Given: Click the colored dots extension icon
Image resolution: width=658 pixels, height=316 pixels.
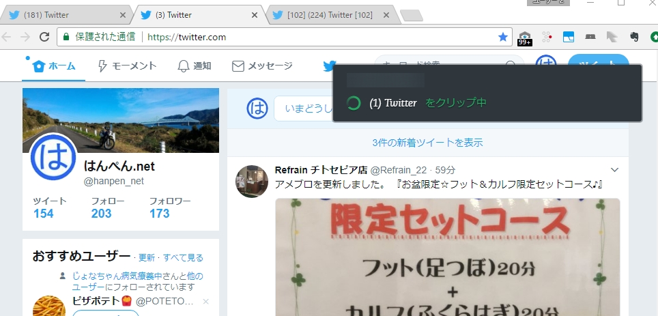Looking at the screenshot, I should (x=546, y=37).
